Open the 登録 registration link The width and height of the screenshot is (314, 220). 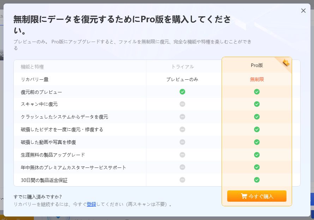point(91,204)
